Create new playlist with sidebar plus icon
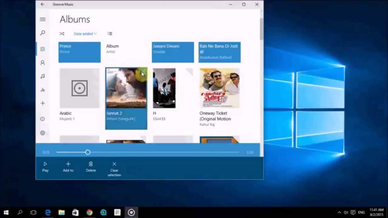 tap(42, 103)
